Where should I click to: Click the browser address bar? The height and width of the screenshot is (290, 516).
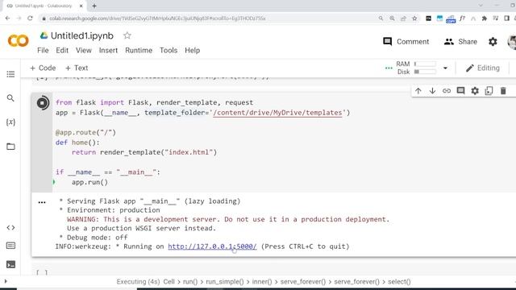point(210,19)
